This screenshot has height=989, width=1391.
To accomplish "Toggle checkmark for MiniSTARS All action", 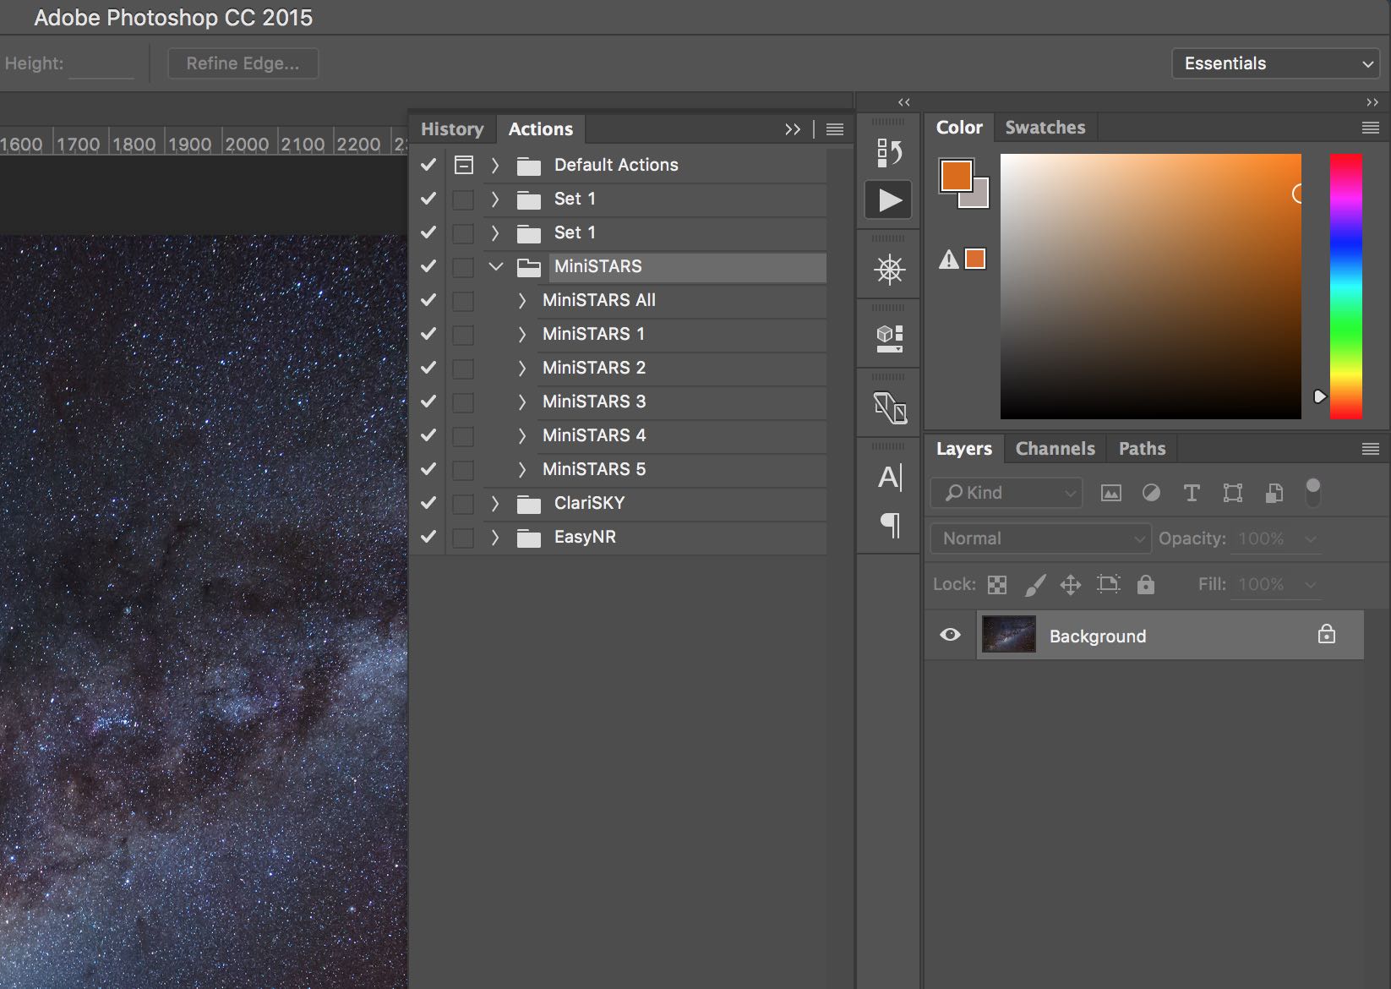I will pyautogui.click(x=428, y=300).
